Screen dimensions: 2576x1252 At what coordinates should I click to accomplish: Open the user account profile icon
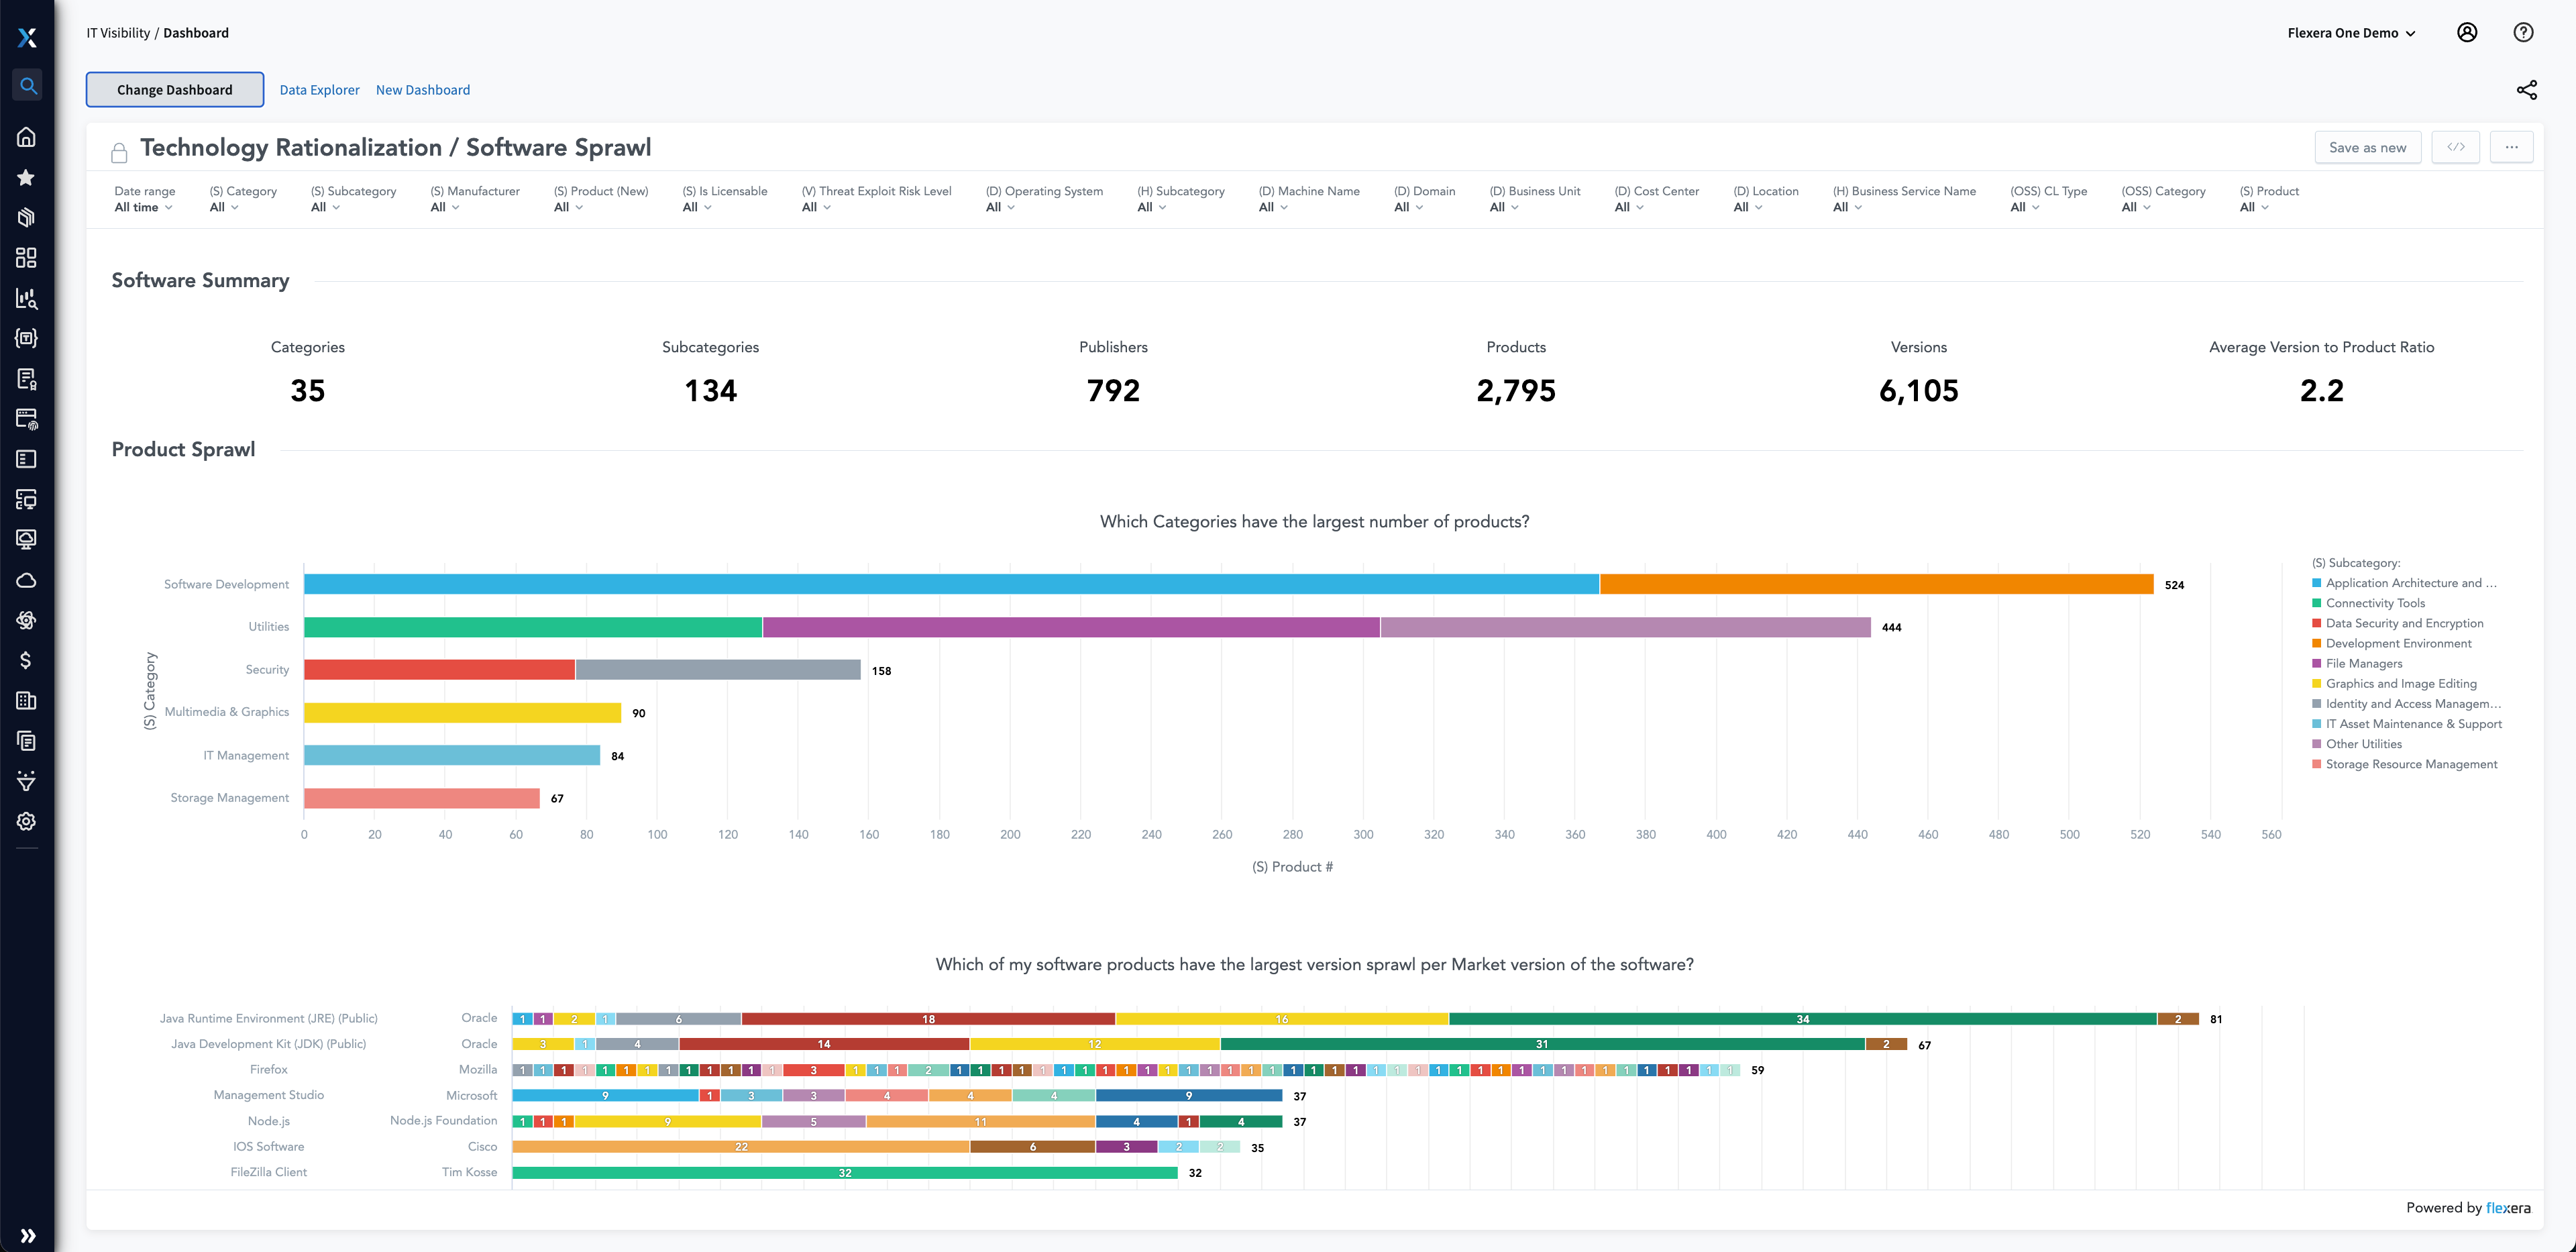point(2467,33)
